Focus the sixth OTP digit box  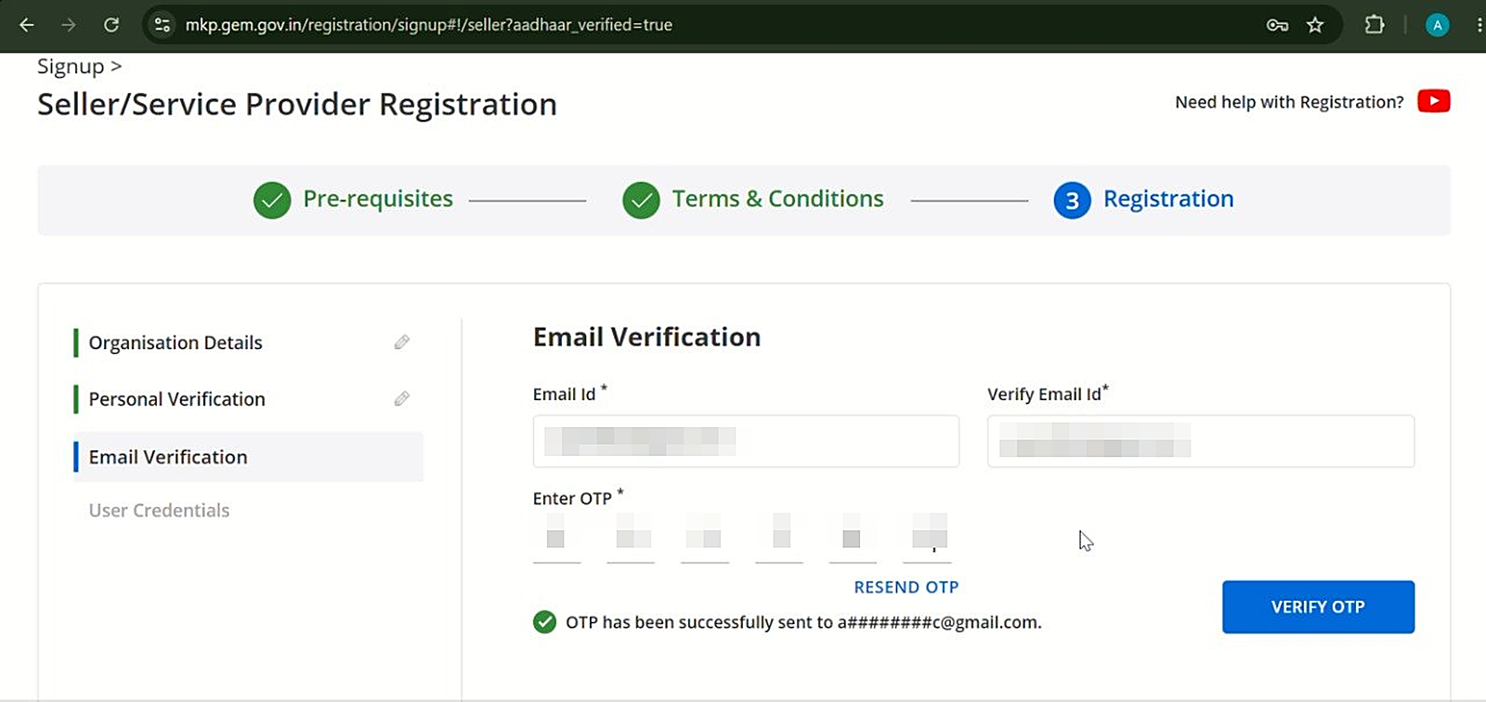[927, 538]
